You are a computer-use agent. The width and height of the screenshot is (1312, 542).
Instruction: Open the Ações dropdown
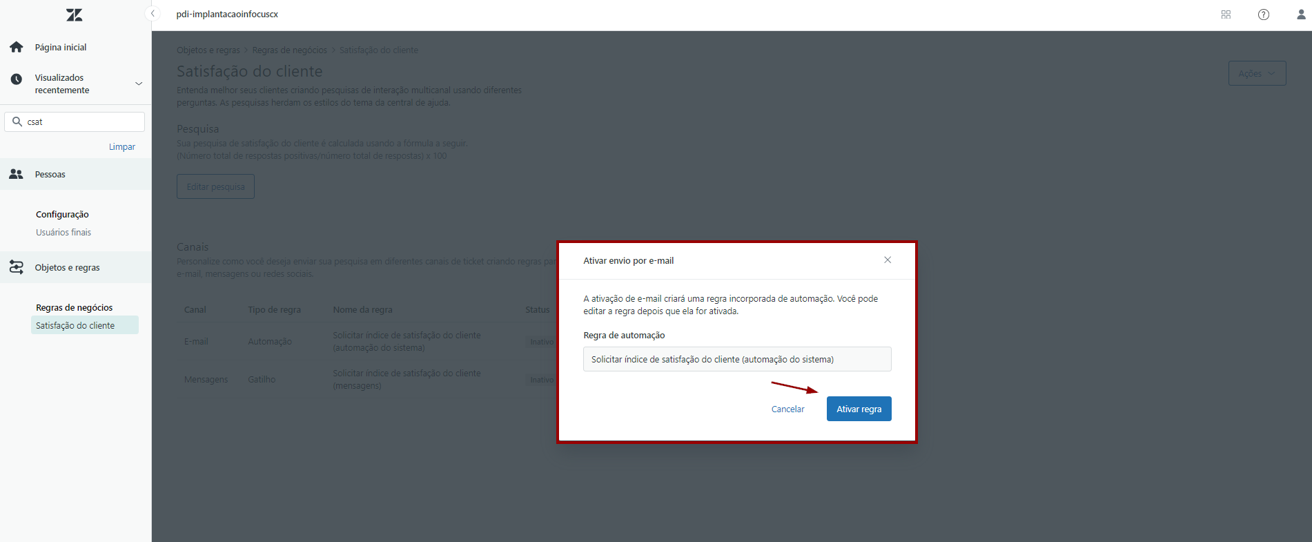1256,73
